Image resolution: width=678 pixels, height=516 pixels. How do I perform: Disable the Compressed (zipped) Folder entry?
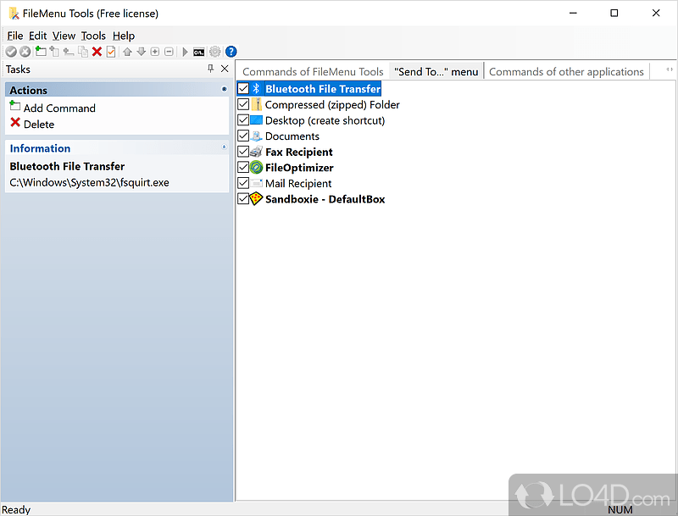[x=243, y=104]
